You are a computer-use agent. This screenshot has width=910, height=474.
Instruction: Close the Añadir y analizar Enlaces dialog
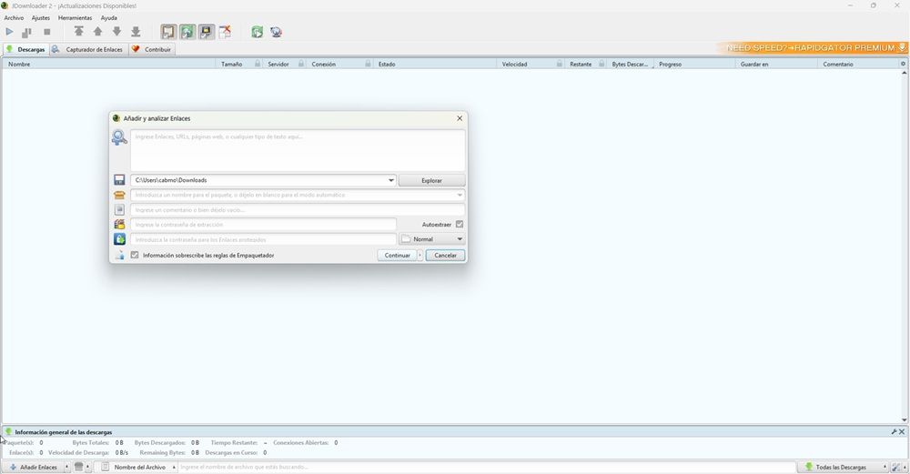[x=460, y=118]
